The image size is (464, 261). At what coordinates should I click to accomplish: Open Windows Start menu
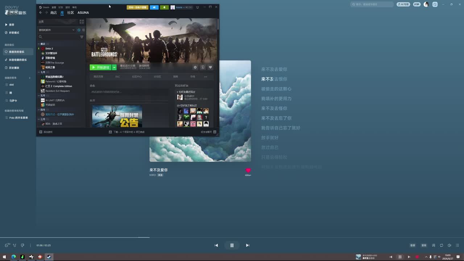(x=5, y=257)
